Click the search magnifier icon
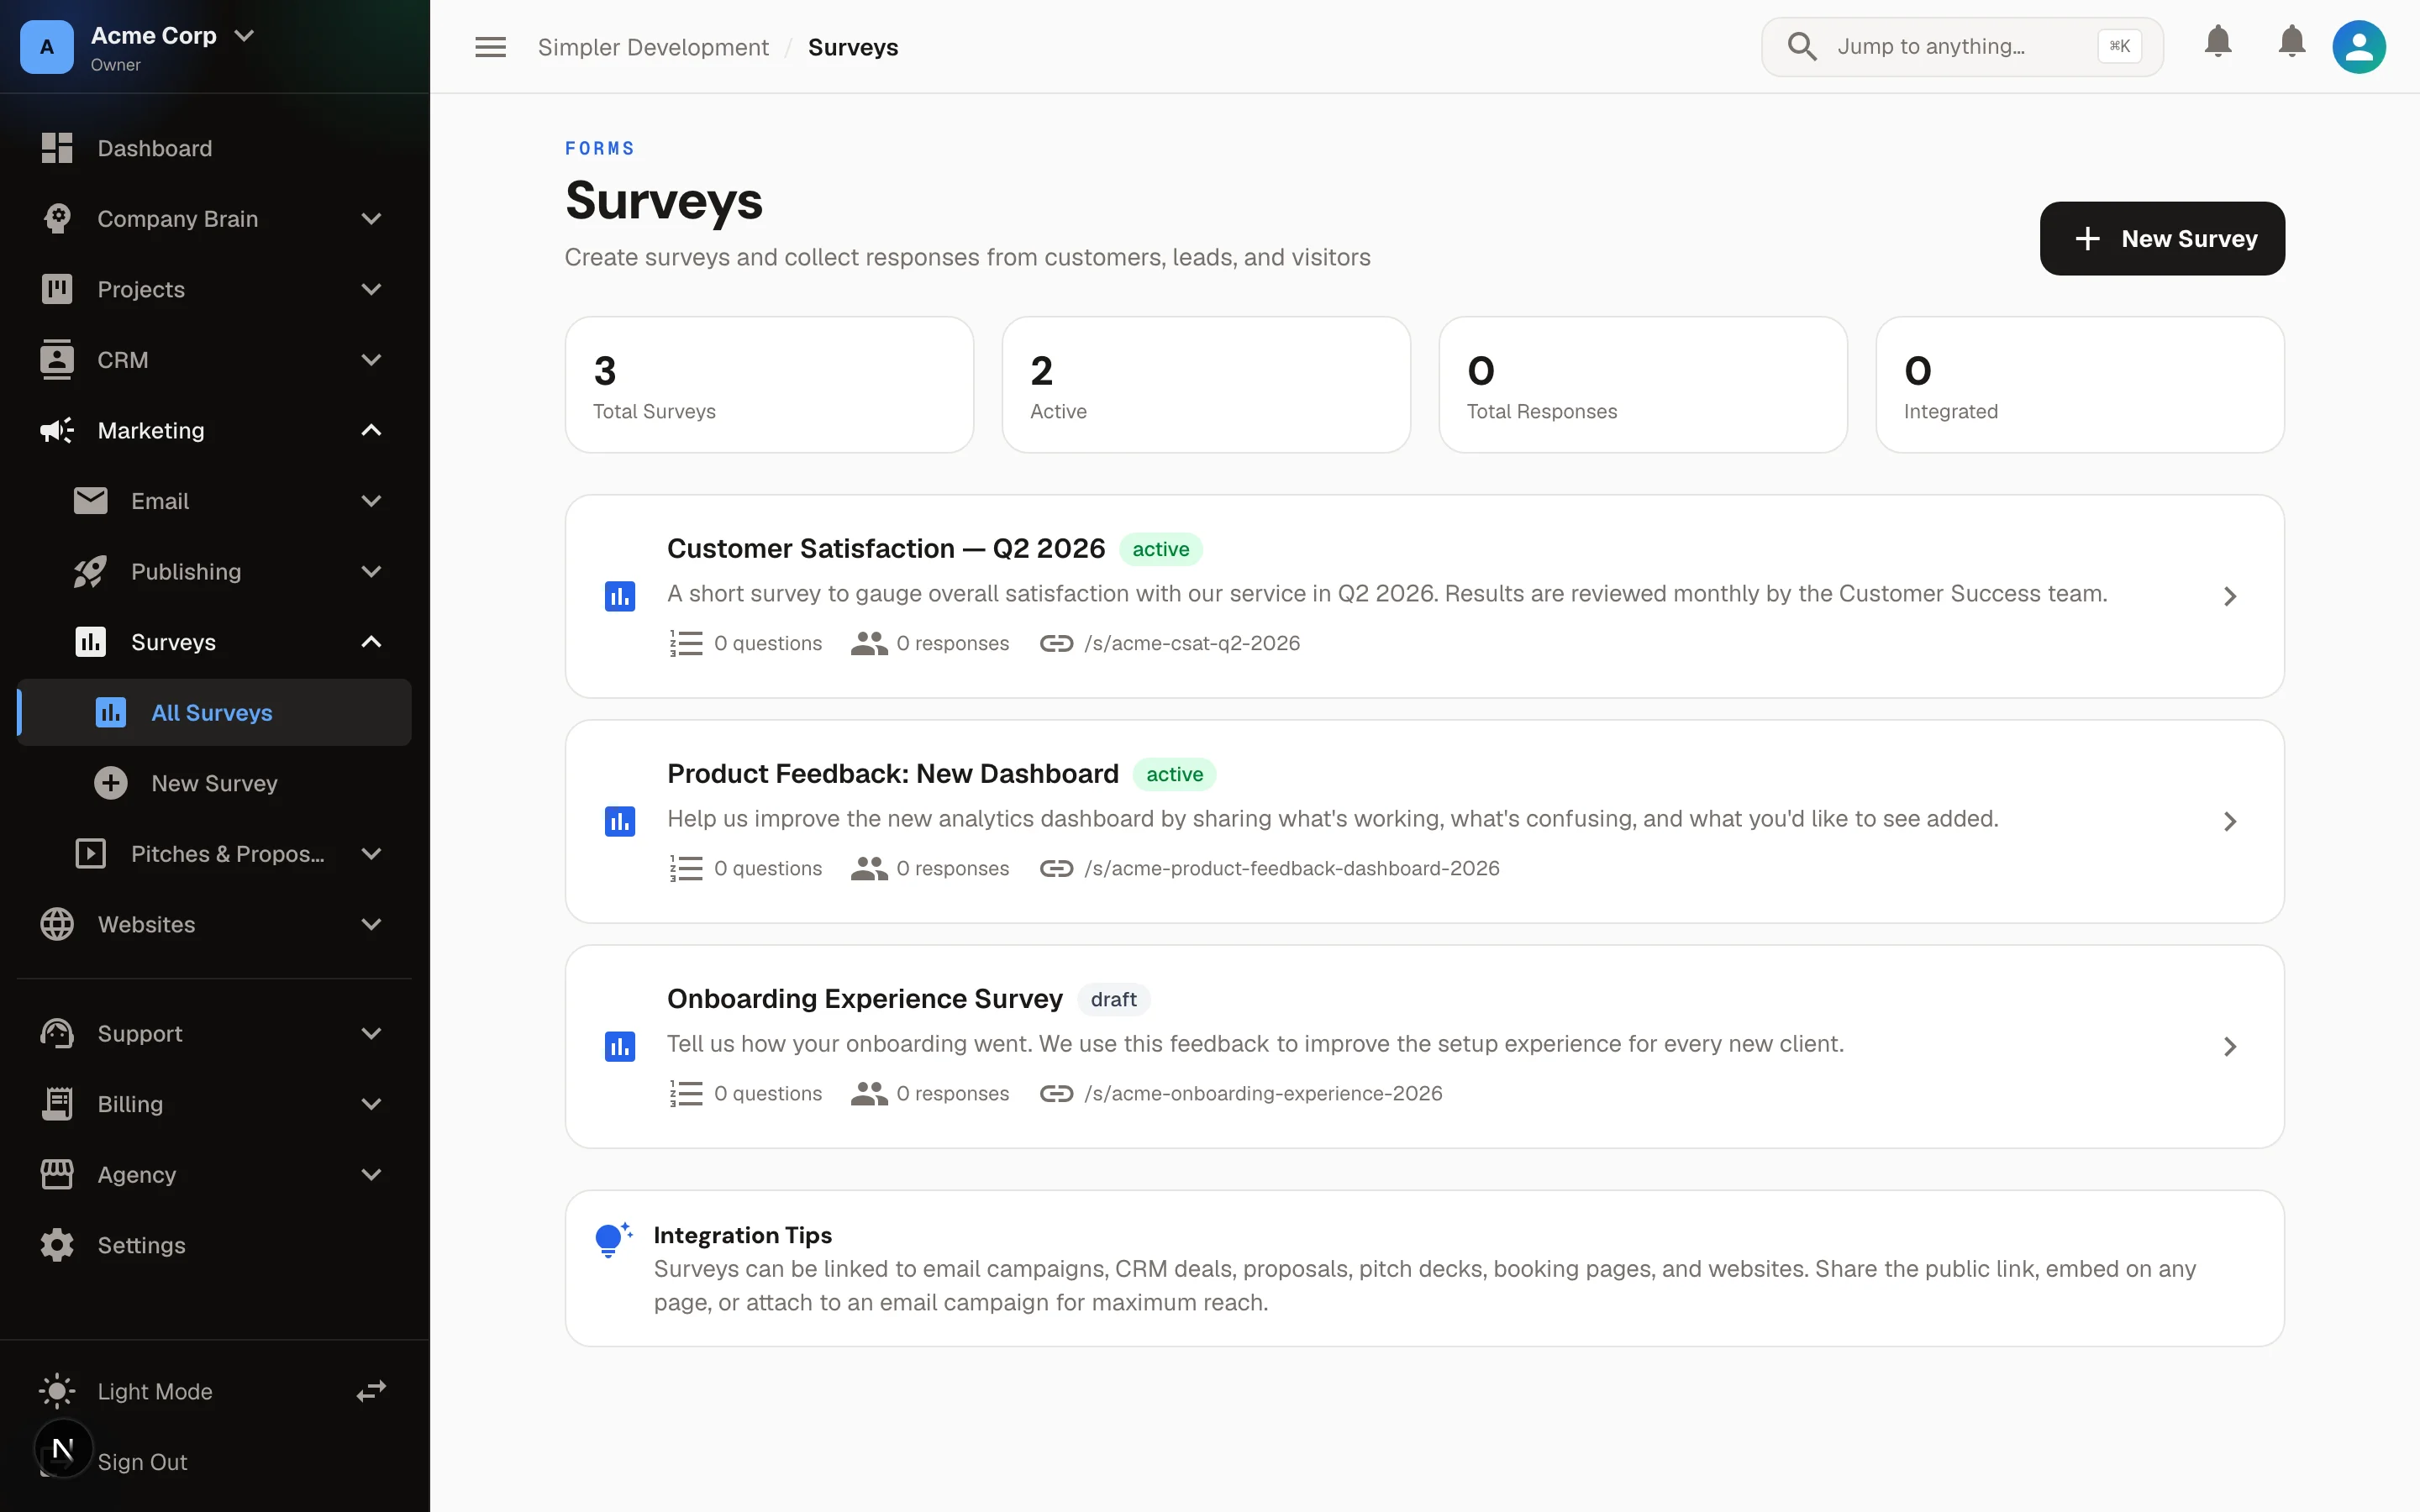Viewport: 2420px width, 1512px height. [1802, 46]
